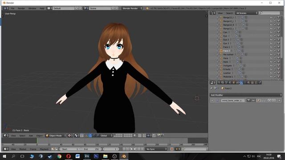This screenshot has width=285, height=160.
Task: Open the Properties editor type selector
Action: 212,83
